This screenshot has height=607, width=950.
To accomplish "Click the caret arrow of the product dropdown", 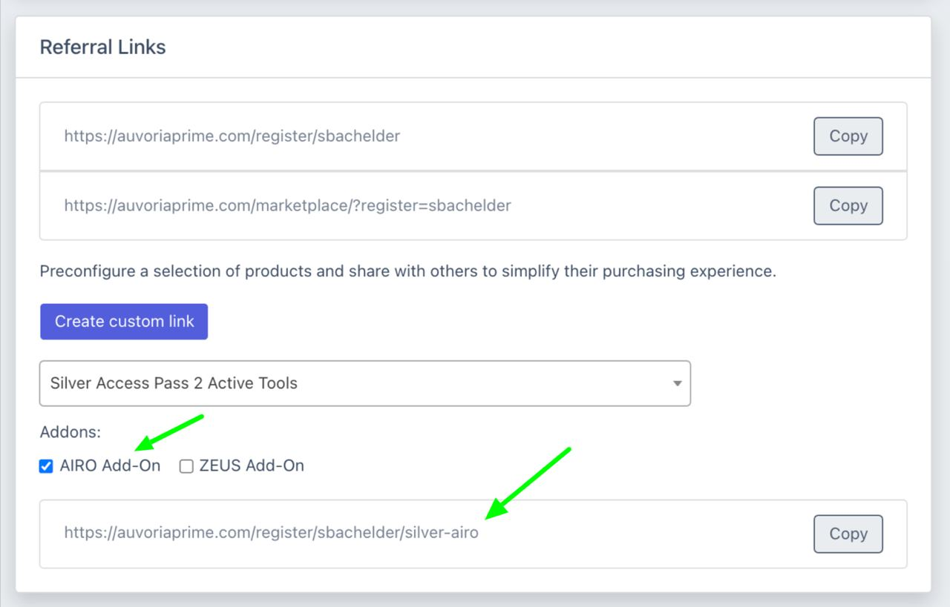I will (x=676, y=384).
